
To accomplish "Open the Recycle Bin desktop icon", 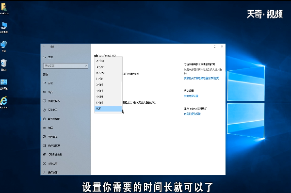I will coord(4,65).
